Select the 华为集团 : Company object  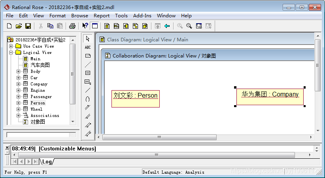pos(270,97)
